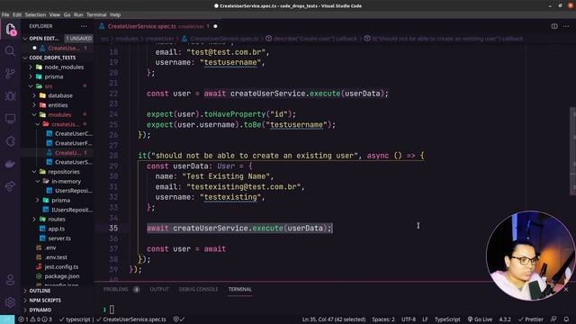The image size is (576, 324).
Task: Select the CreateUserService.spec.ts editor tab
Action: [158, 26]
